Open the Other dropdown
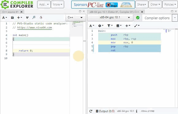 coord(155,5)
